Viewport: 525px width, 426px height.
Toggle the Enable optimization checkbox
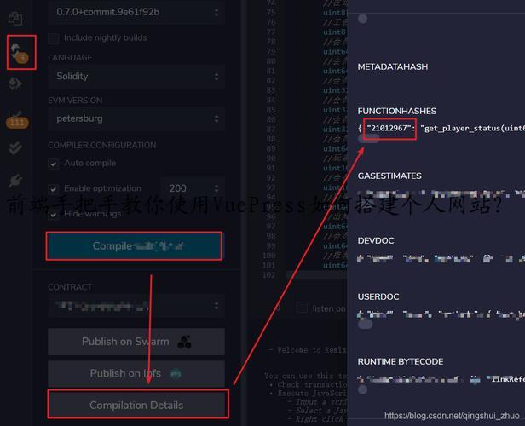click(54, 188)
